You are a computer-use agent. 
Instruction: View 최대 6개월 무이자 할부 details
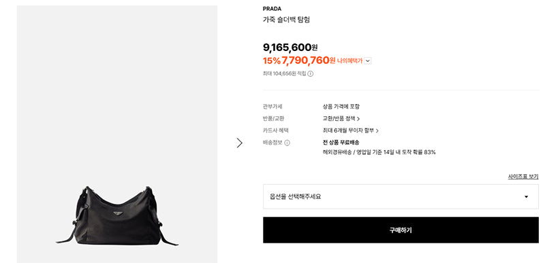[348, 130]
